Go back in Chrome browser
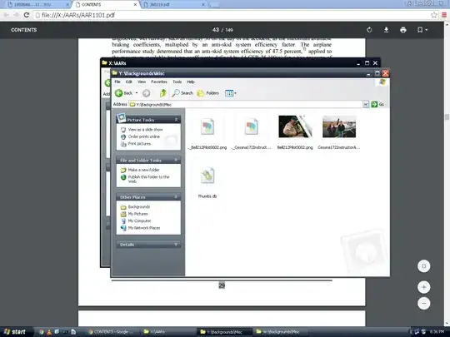This screenshot has height=337, width=450. [x=6, y=15]
